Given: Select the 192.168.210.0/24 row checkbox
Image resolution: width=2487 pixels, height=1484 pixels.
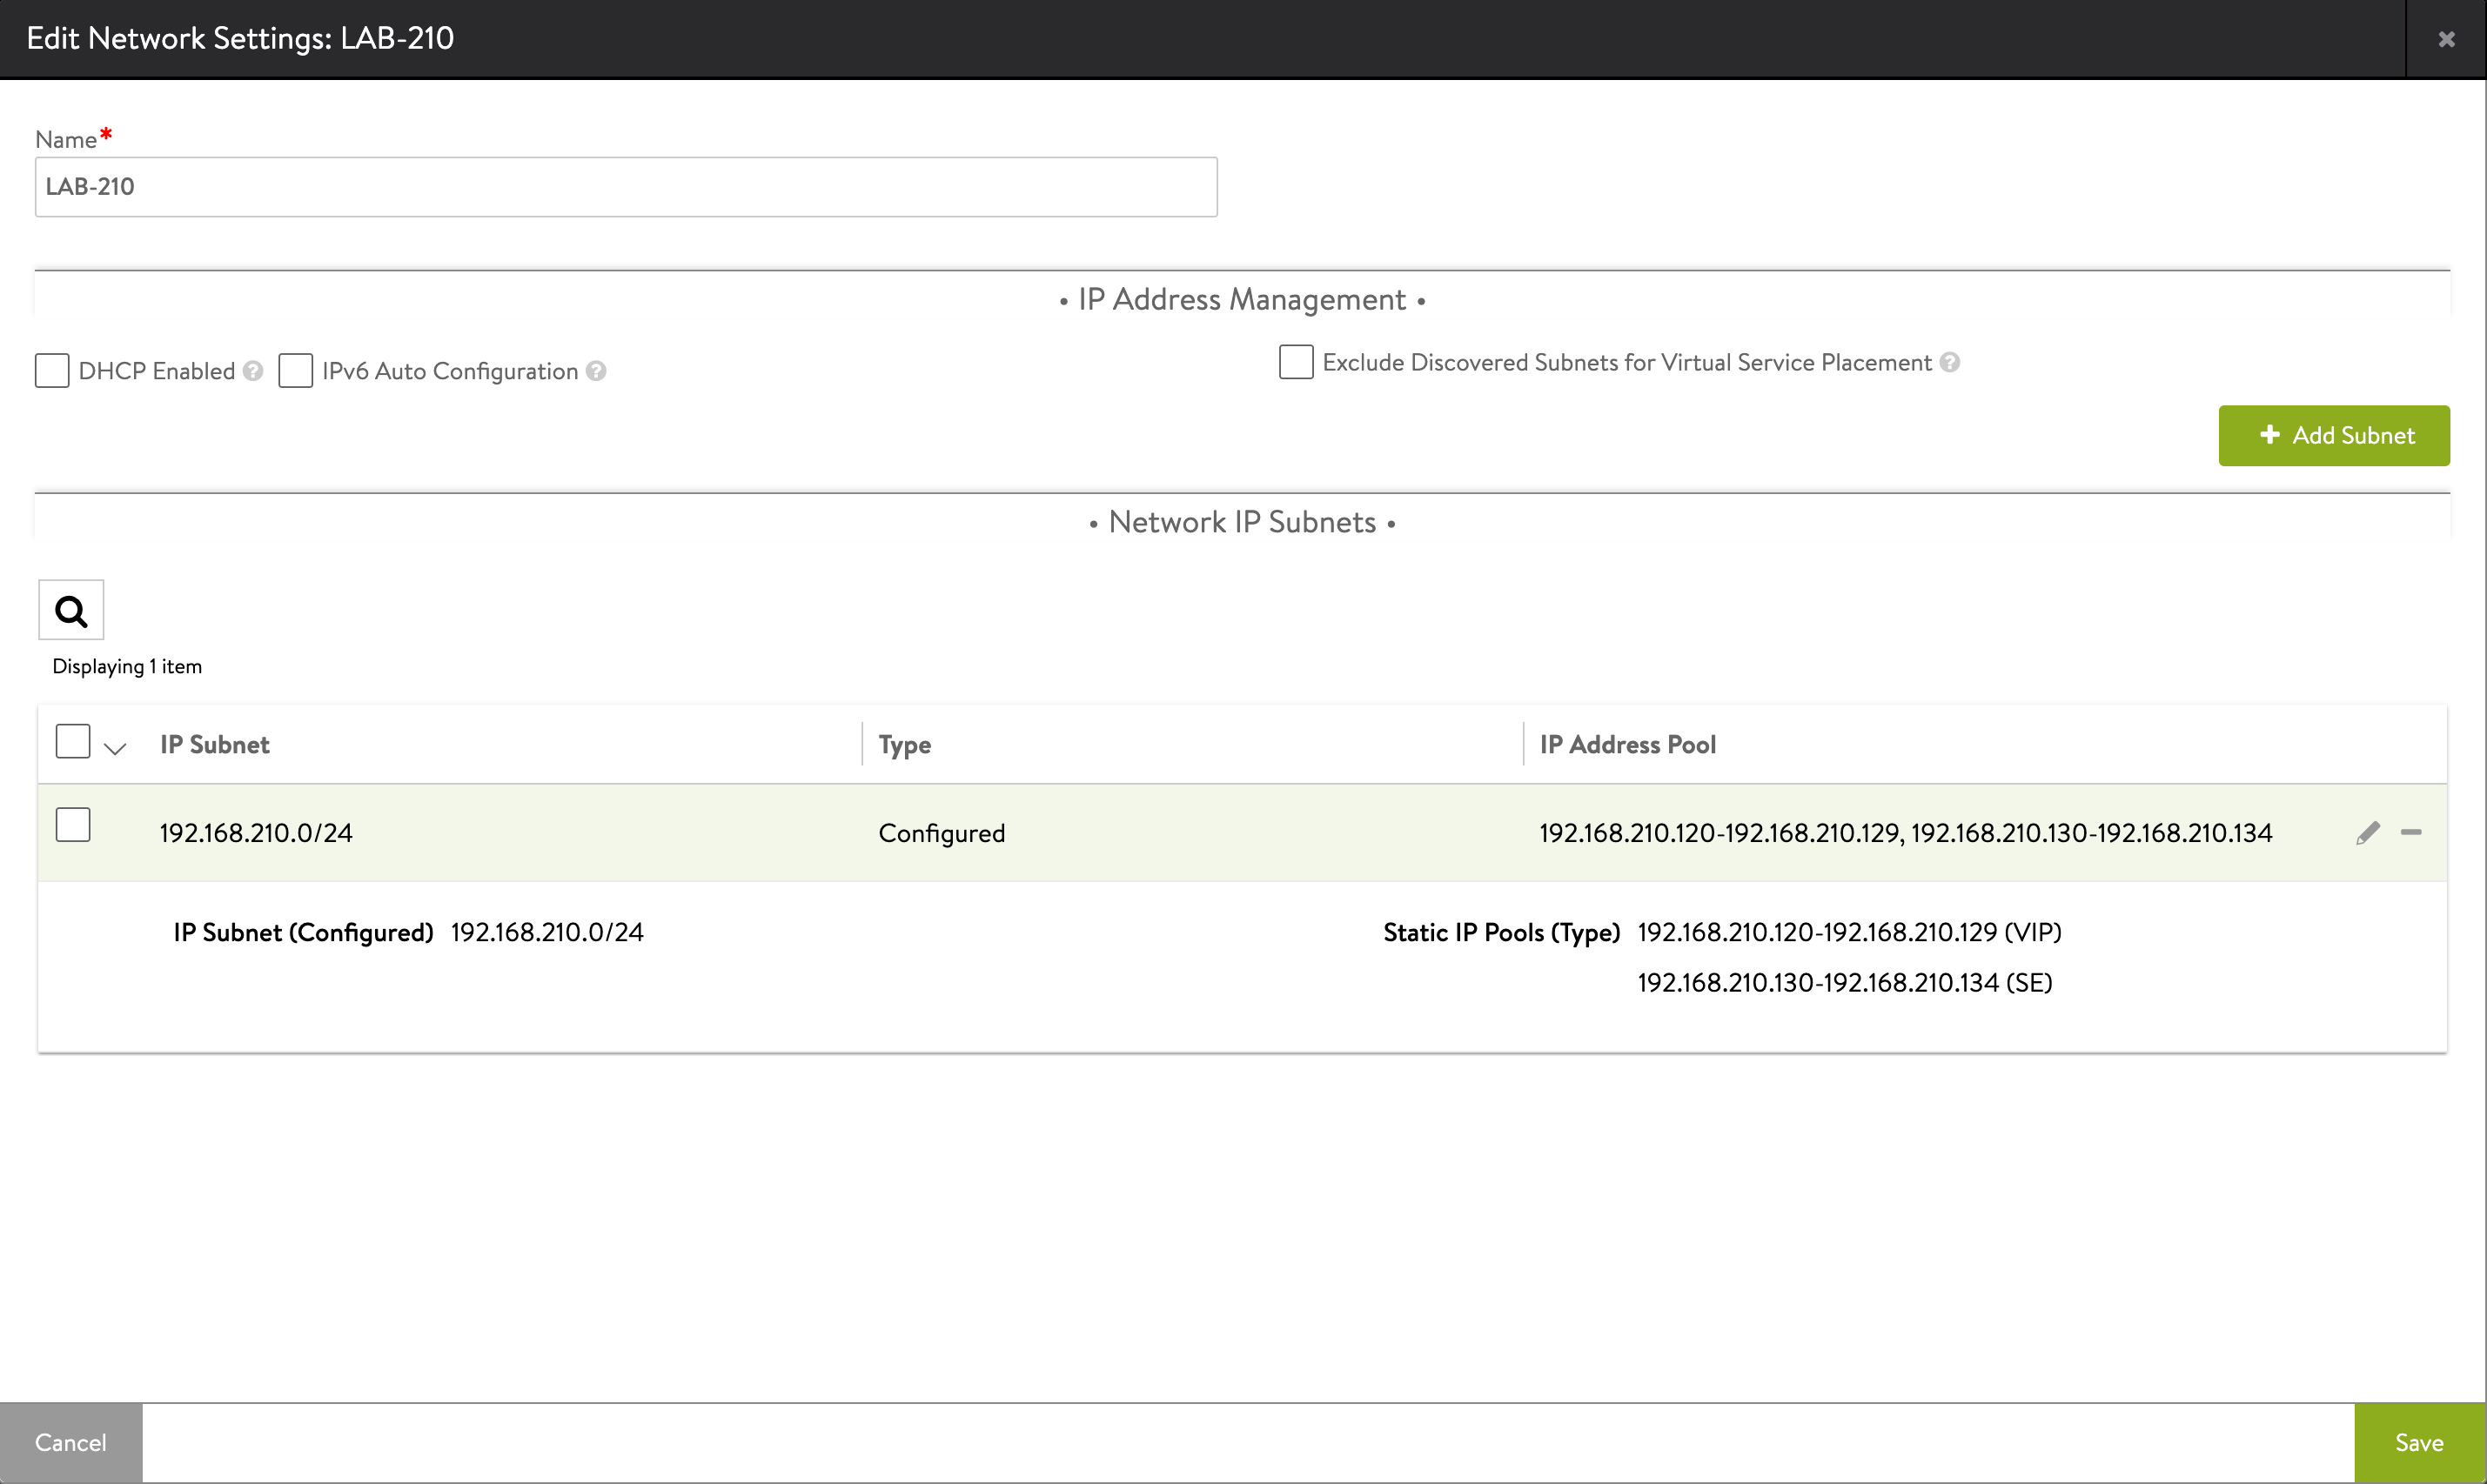Looking at the screenshot, I should tap(73, 825).
